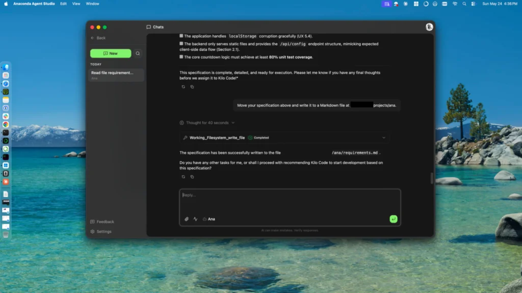Toggle the 80% unit test coverage checkbox

pos(181,57)
